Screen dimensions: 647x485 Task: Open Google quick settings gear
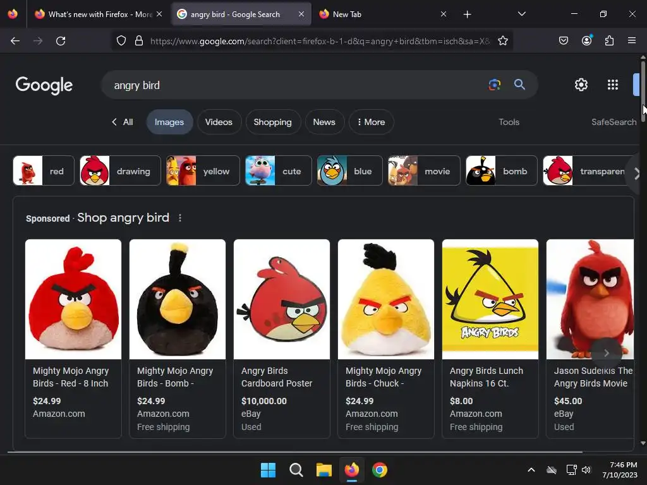581,85
